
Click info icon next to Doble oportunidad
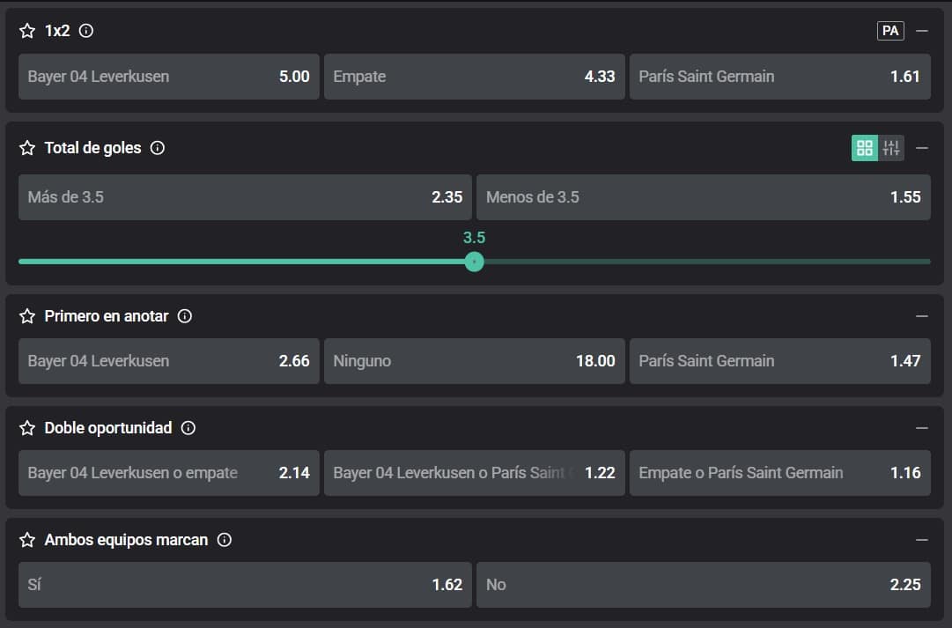[x=188, y=428]
